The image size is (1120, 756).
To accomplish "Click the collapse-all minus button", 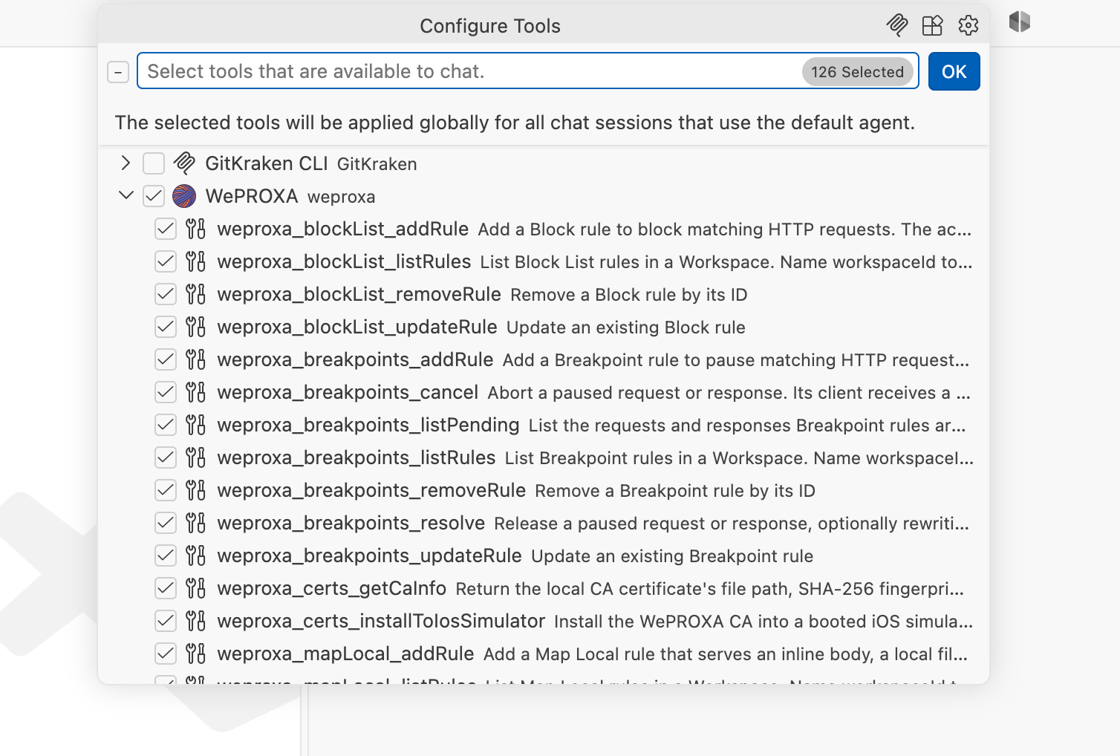I will pyautogui.click(x=118, y=72).
